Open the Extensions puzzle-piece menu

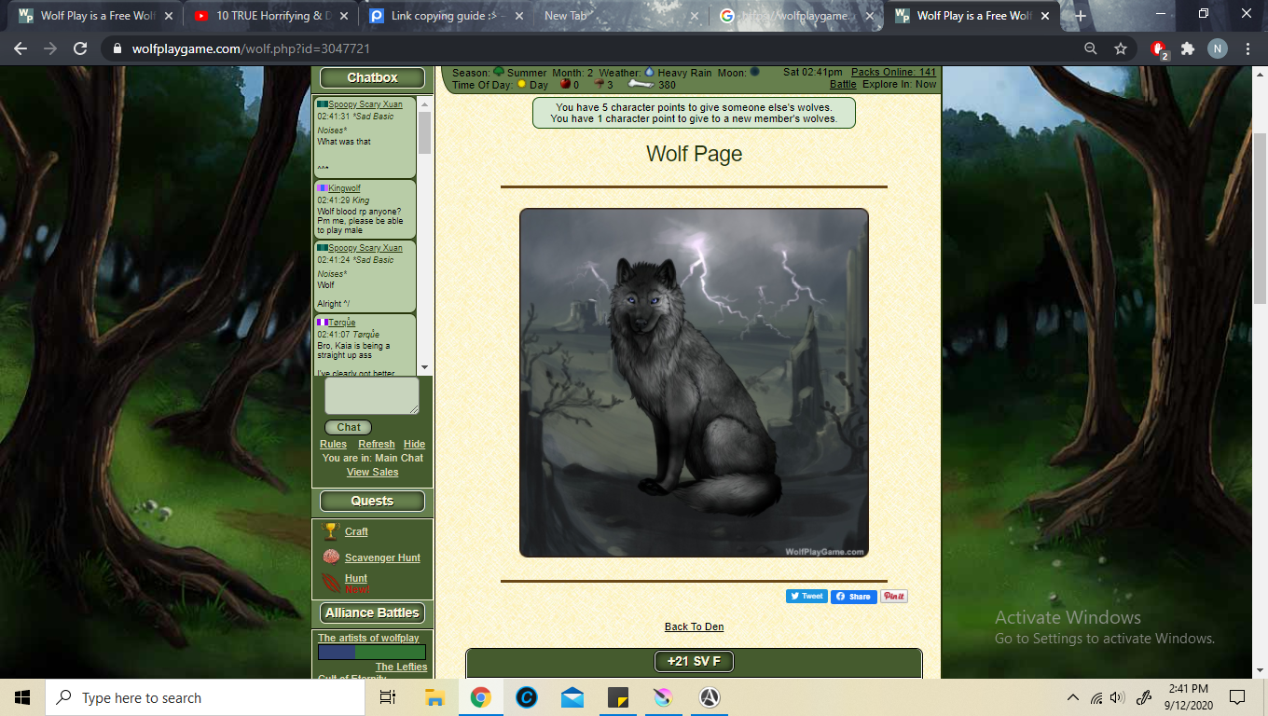click(x=1188, y=49)
